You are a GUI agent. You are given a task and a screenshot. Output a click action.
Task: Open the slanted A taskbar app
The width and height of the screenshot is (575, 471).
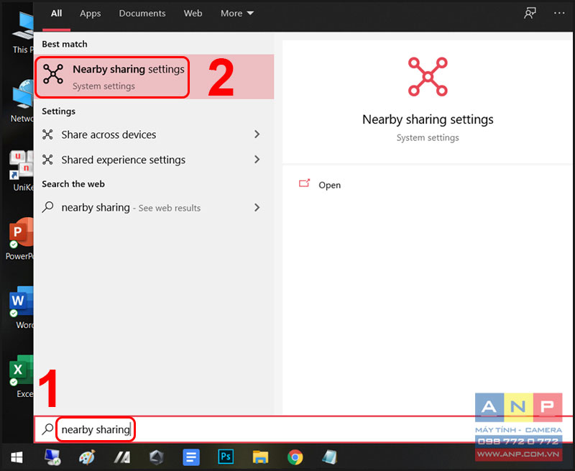[x=121, y=457]
